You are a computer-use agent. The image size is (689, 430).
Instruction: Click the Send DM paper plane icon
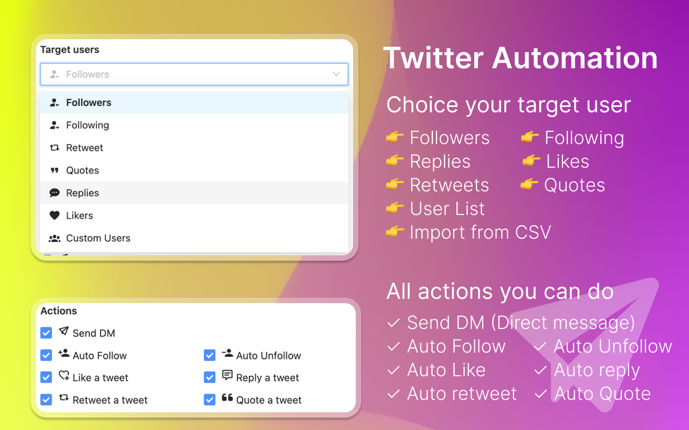point(64,333)
